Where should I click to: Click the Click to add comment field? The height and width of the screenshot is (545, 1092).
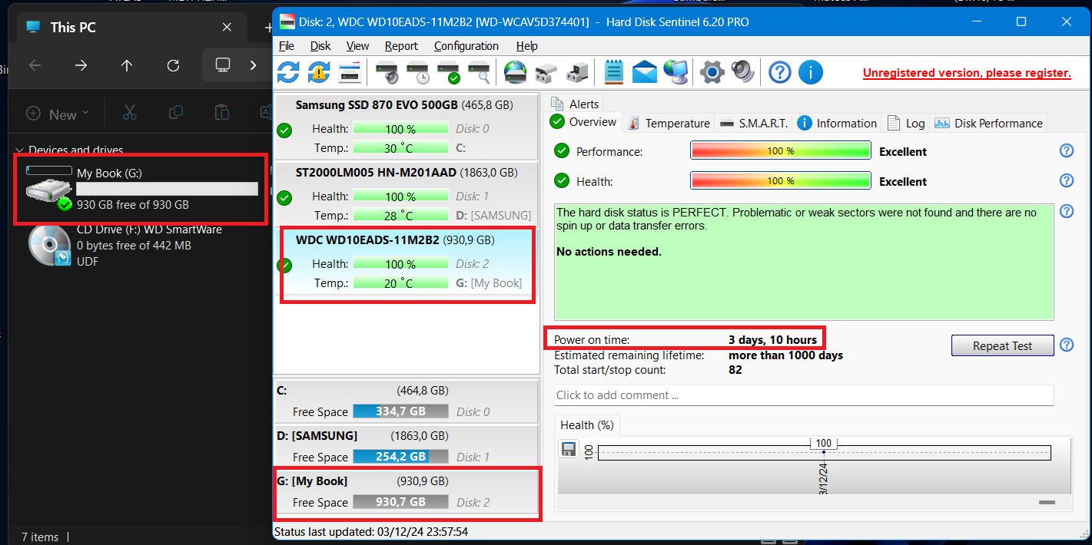pyautogui.click(x=804, y=395)
